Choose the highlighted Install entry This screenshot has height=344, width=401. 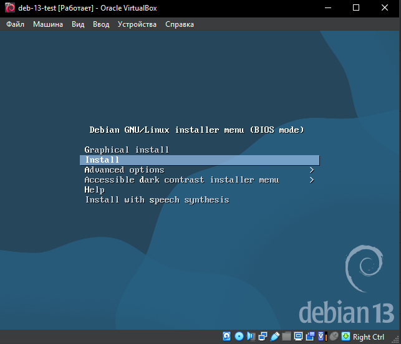102,160
